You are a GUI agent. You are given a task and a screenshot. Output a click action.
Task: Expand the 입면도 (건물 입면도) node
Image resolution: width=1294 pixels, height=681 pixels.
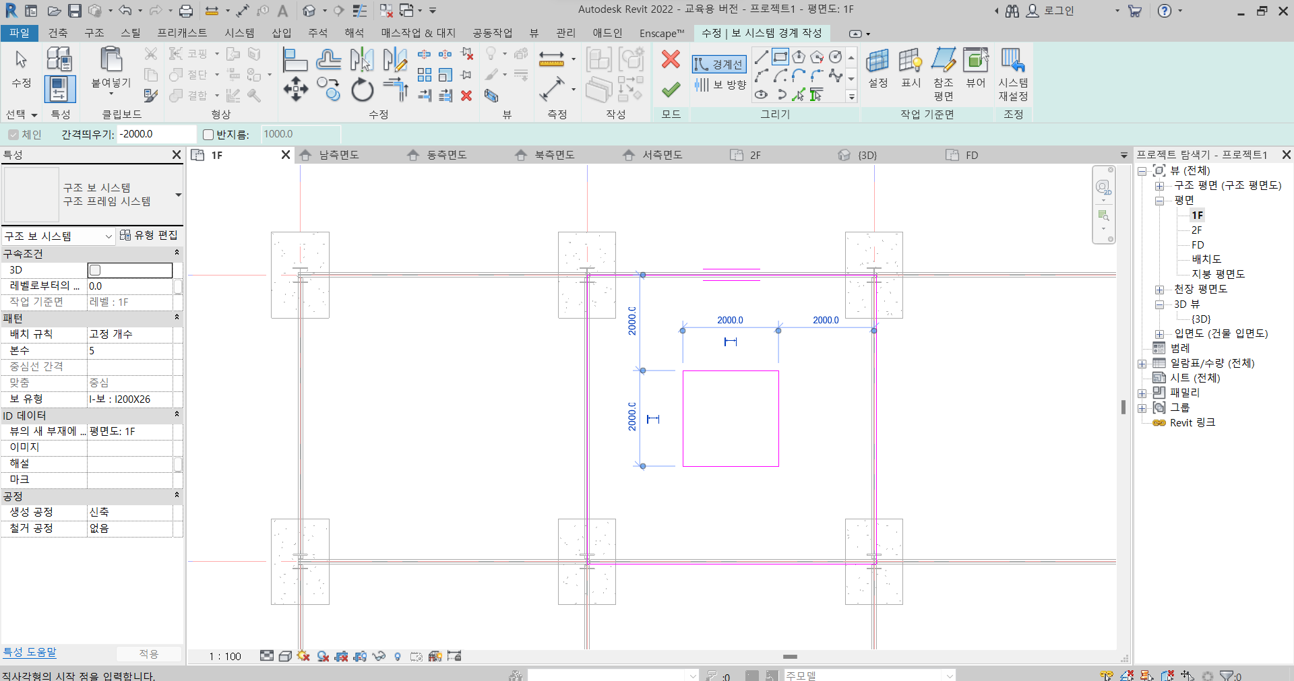(x=1159, y=334)
